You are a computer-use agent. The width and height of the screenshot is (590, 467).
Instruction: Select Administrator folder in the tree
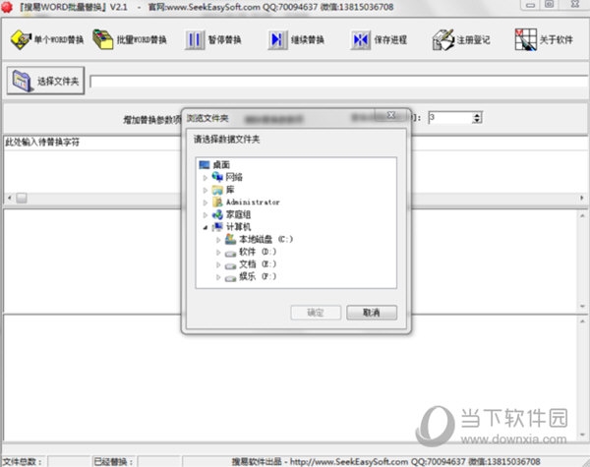click(253, 203)
